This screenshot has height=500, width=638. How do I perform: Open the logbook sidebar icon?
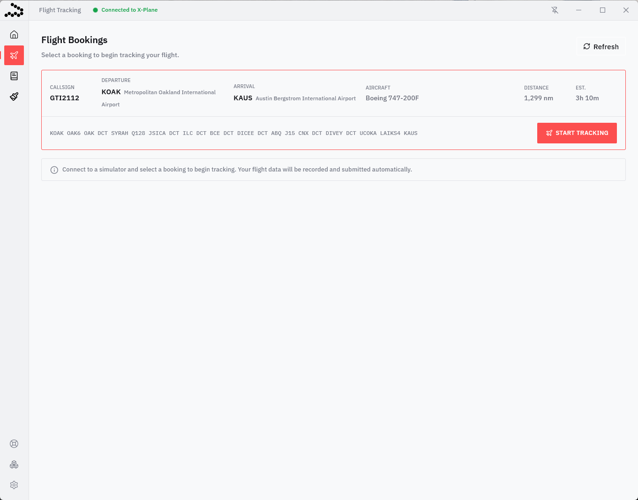[14, 76]
